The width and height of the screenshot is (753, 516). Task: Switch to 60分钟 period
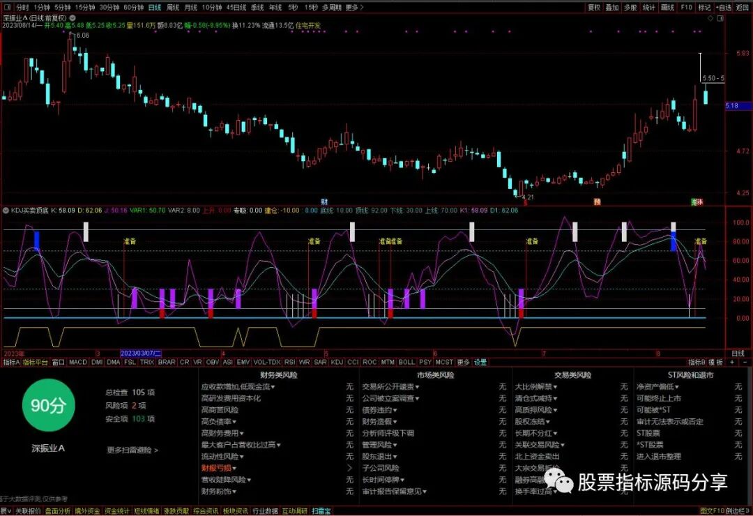click(133, 7)
